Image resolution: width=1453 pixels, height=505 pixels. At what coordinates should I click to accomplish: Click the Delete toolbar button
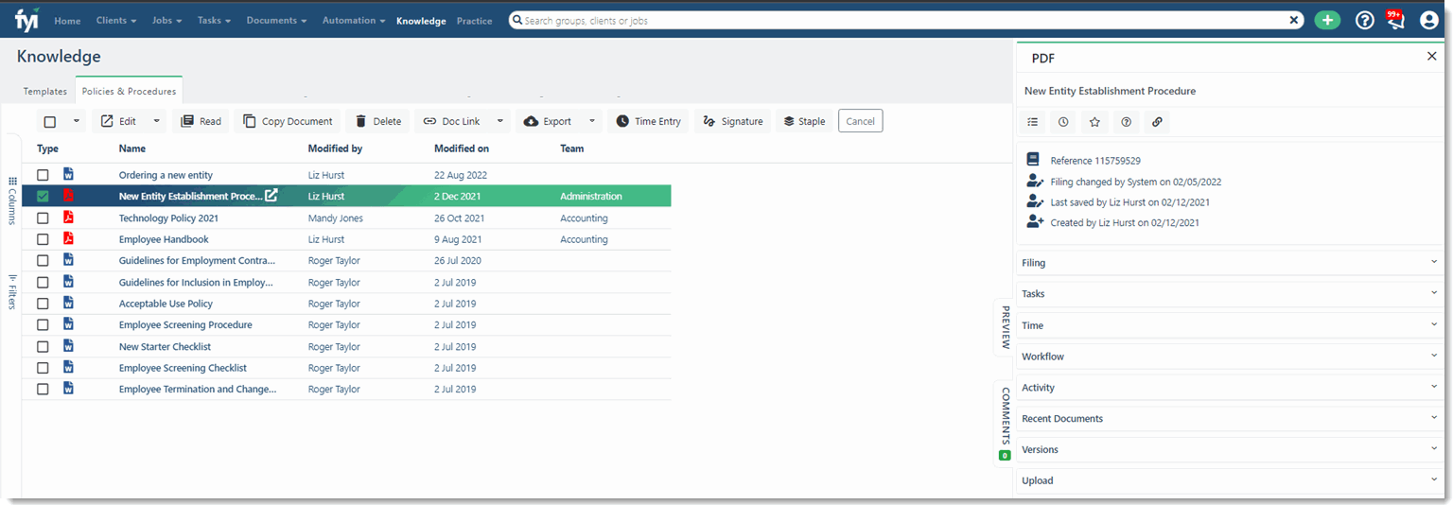(x=378, y=121)
